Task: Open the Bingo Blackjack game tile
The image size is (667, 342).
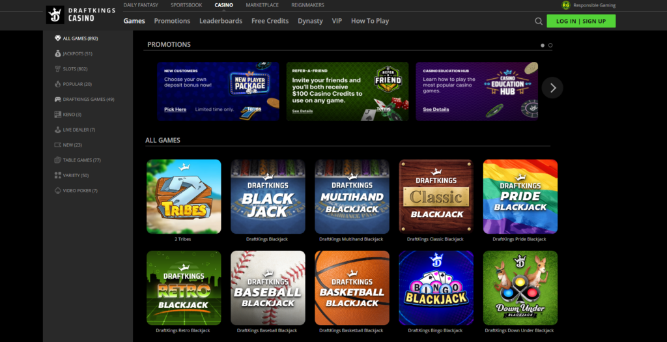Action: click(x=436, y=288)
